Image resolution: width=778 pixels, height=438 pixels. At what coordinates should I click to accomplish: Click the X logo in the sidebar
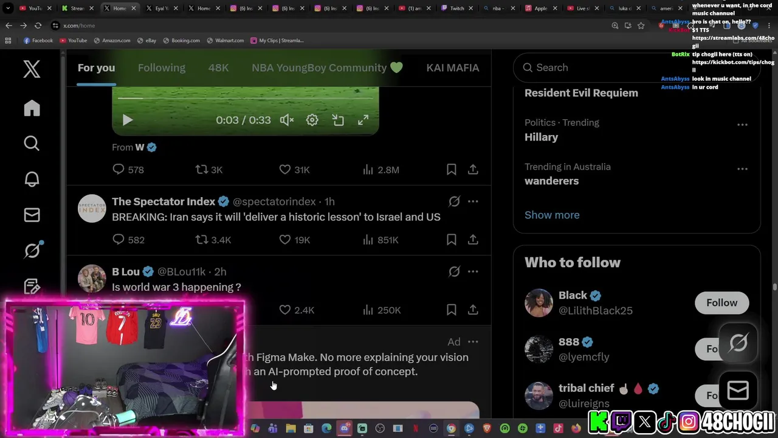32,69
